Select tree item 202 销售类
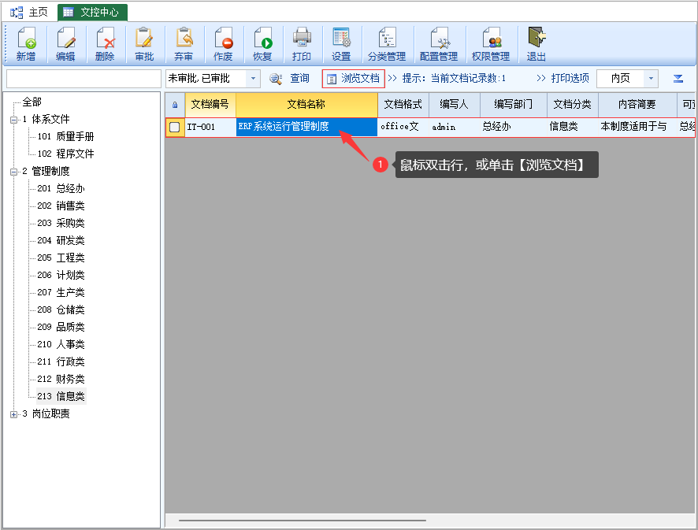Viewport: 698px width, 530px height. (61, 206)
